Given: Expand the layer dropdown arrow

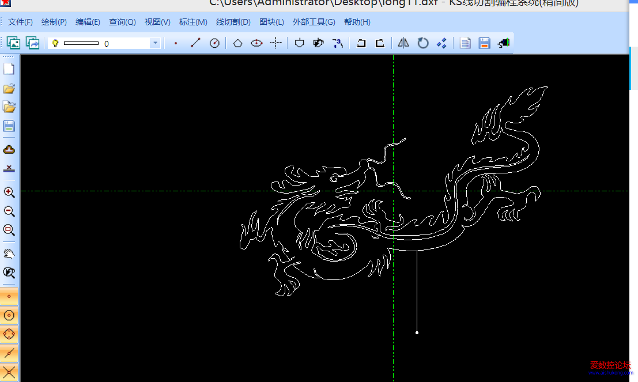Looking at the screenshot, I should [155, 43].
